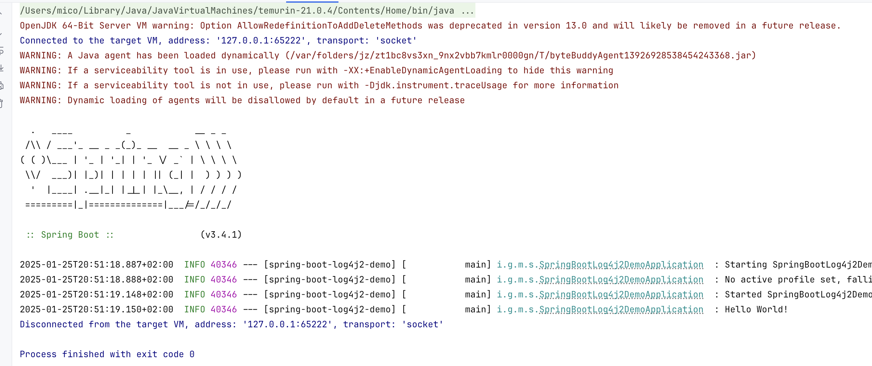Click the Spring Boot version (v3.4.1) text
872x366 pixels.
[221, 235]
